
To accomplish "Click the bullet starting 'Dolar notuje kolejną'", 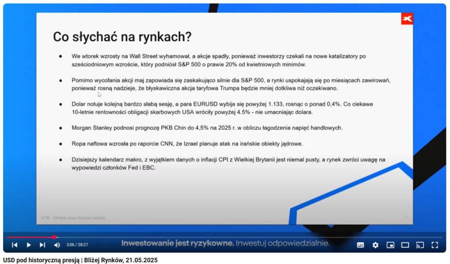I will point(222,108).
